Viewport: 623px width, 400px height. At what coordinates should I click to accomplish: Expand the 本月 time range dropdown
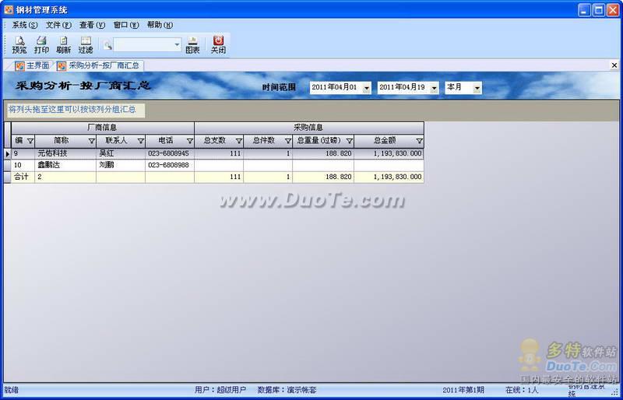pyautogui.click(x=477, y=88)
